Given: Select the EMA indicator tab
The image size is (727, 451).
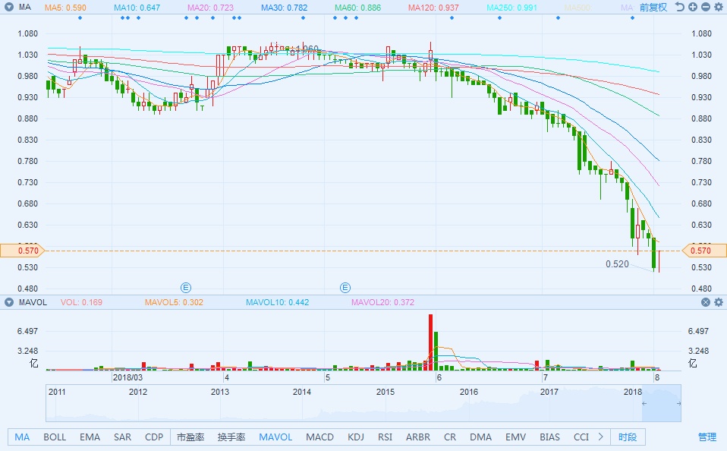Looking at the screenshot, I should point(90,437).
